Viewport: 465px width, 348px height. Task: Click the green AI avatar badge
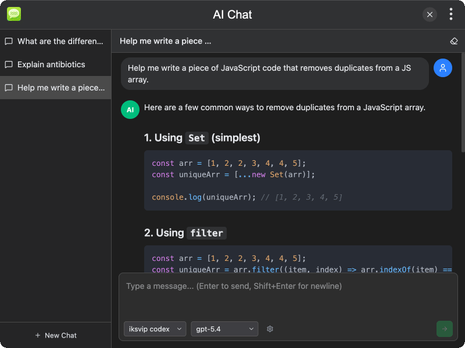[130, 109]
